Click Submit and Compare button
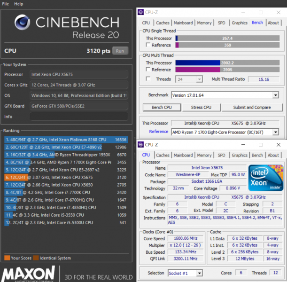This screenshot has height=282, width=287. click(252, 107)
